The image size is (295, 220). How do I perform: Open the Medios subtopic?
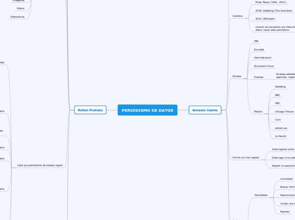(x=258, y=111)
